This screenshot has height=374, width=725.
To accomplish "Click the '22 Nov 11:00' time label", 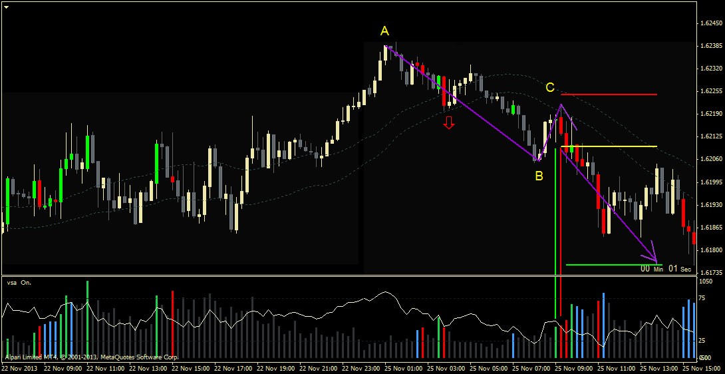I will click(106, 369).
